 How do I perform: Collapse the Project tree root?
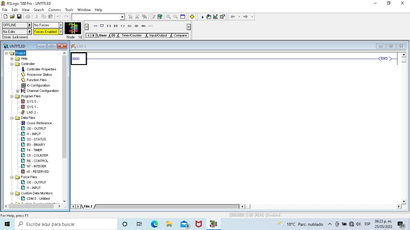[x=6, y=53]
